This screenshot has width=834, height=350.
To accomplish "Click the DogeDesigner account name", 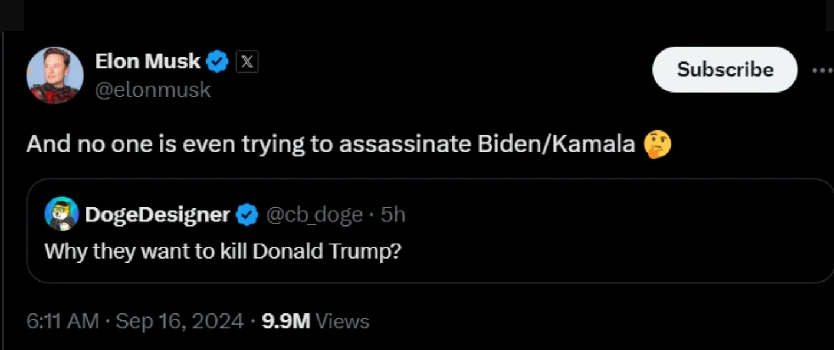I will [157, 215].
